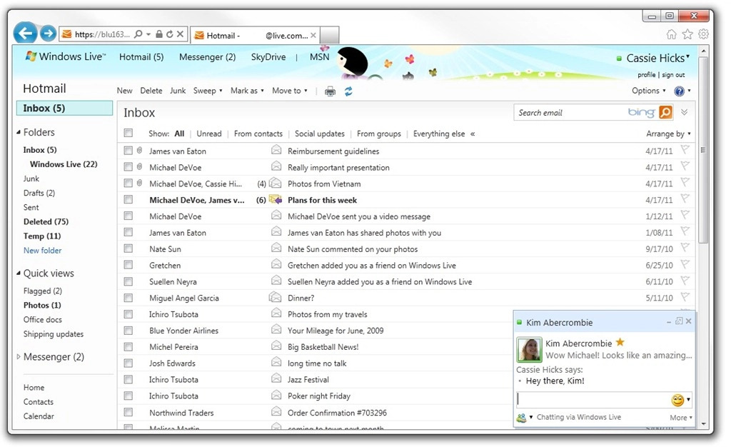Image resolution: width=731 pixels, height=447 pixels.
Task: Tick the select-all checkbox above the message list
Action: coord(128,133)
